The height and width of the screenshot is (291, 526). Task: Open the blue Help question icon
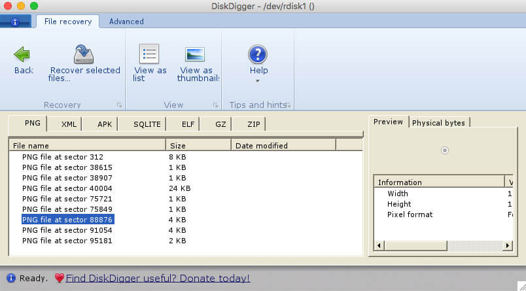point(258,54)
